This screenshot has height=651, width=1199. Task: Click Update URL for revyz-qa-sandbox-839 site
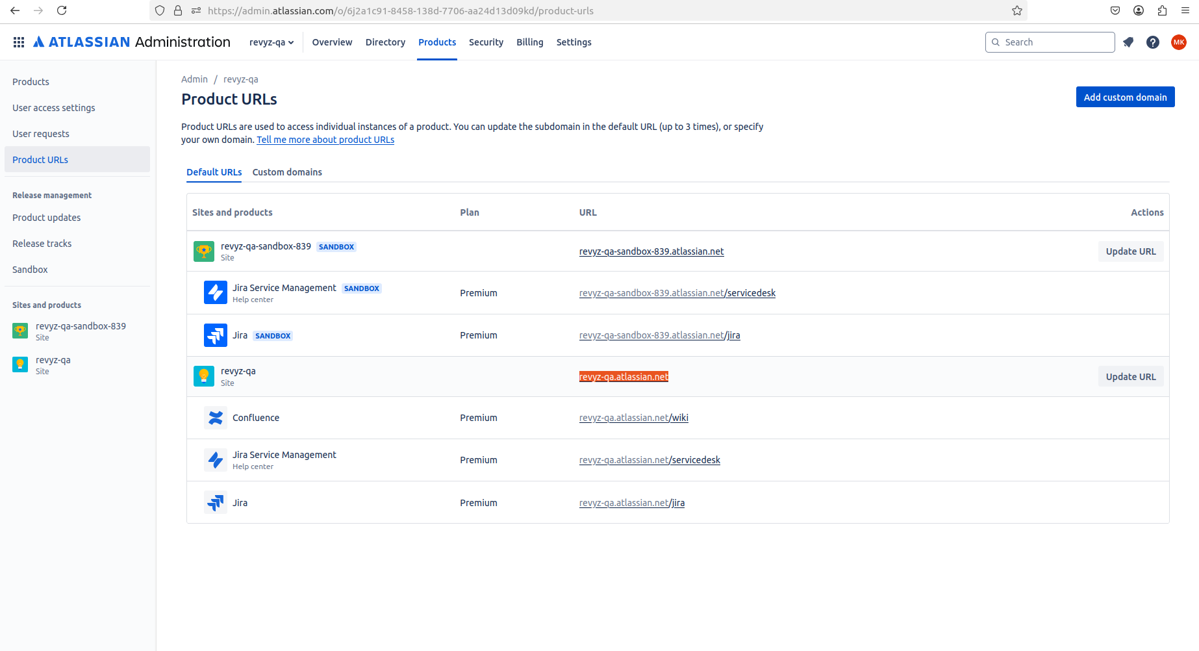pyautogui.click(x=1130, y=251)
